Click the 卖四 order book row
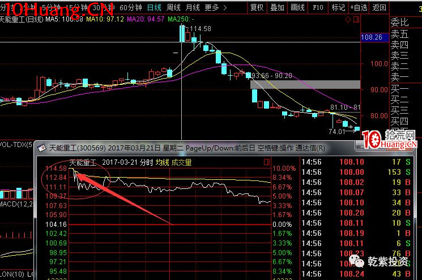This screenshot has width=422, height=280. (400, 45)
